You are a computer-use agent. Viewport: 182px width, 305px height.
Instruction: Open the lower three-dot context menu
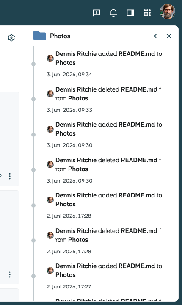[x=10, y=274]
